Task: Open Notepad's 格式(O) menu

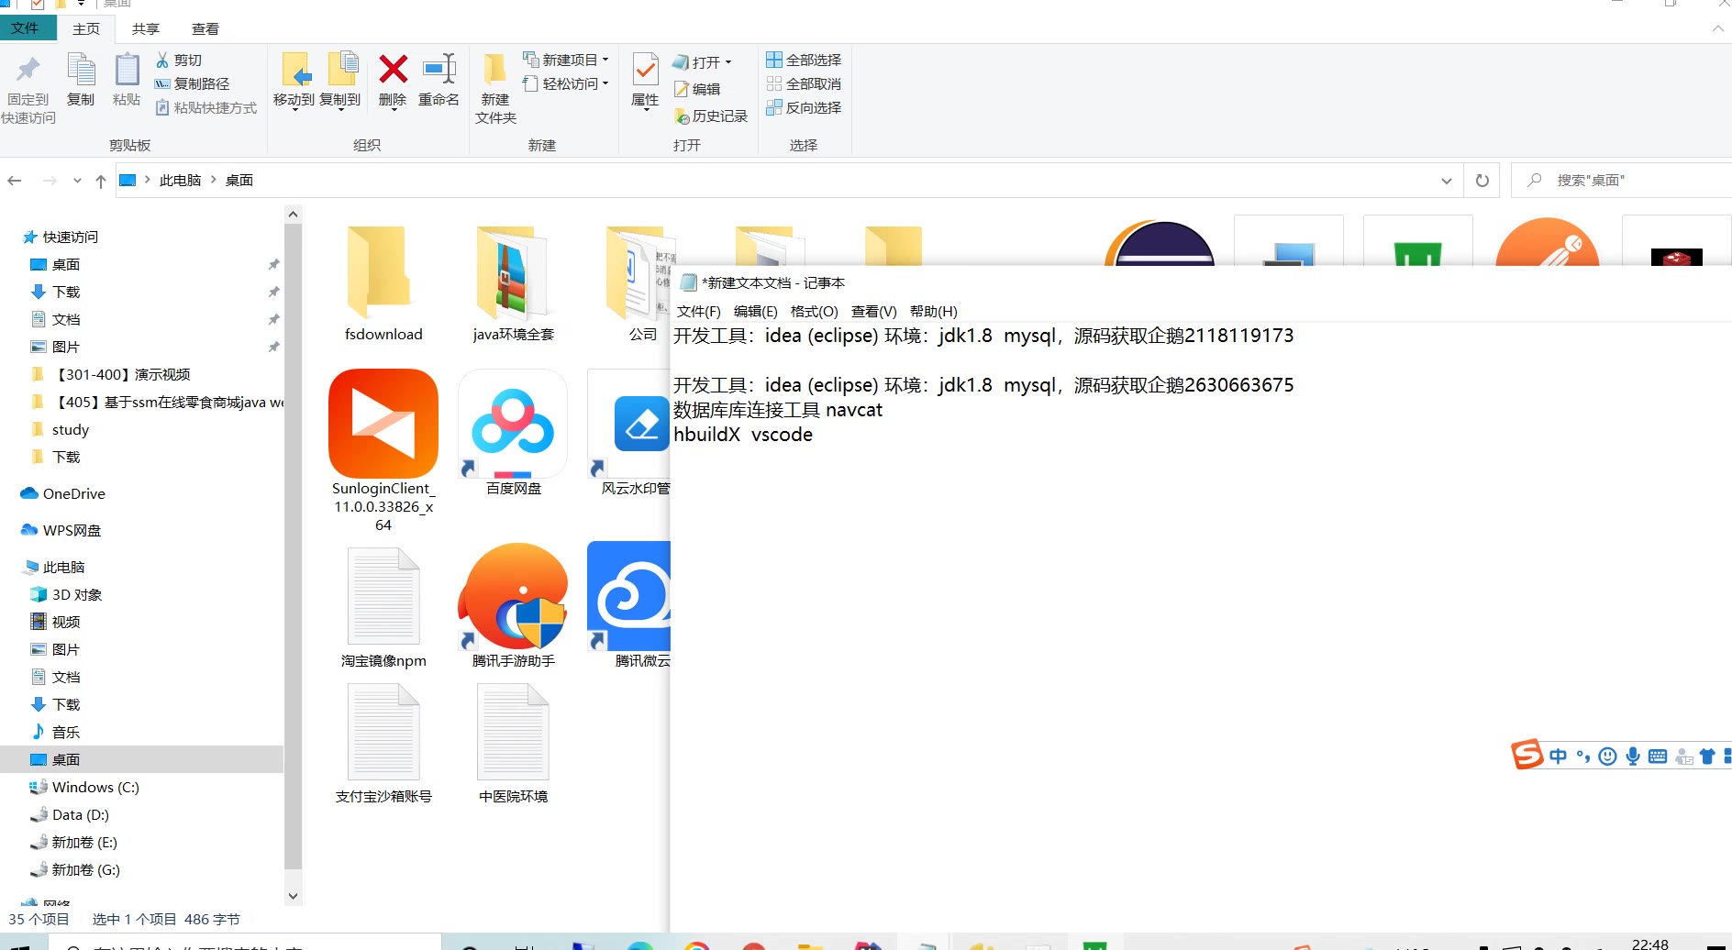Action: tap(815, 311)
